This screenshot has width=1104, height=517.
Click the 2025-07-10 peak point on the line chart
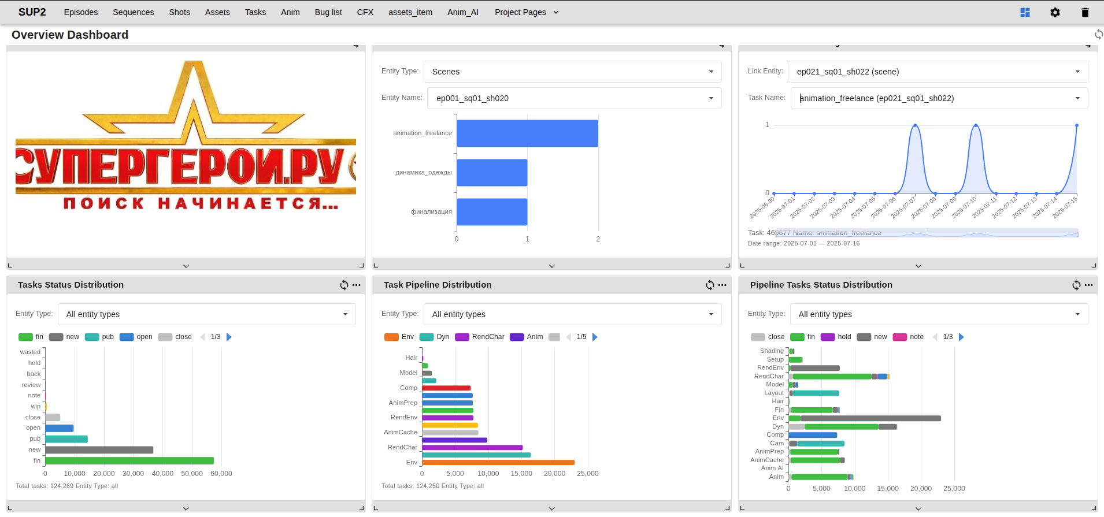(976, 125)
